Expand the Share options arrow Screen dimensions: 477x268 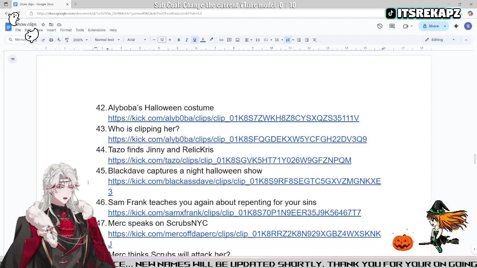(x=445, y=26)
